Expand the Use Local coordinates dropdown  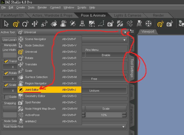tap(124, 40)
